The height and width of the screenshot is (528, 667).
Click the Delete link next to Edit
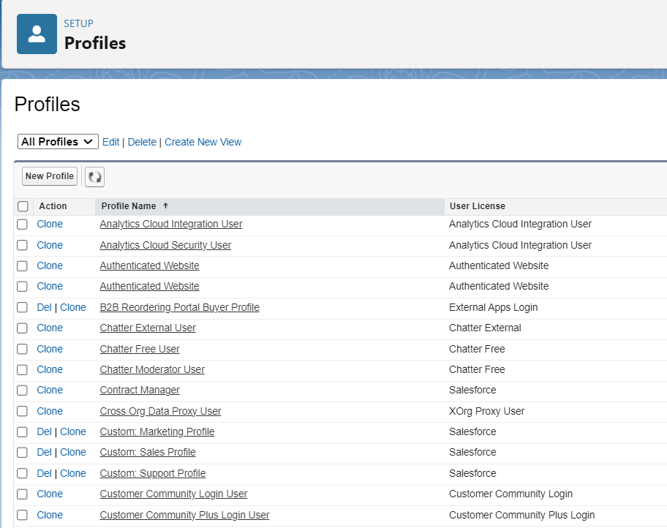142,142
